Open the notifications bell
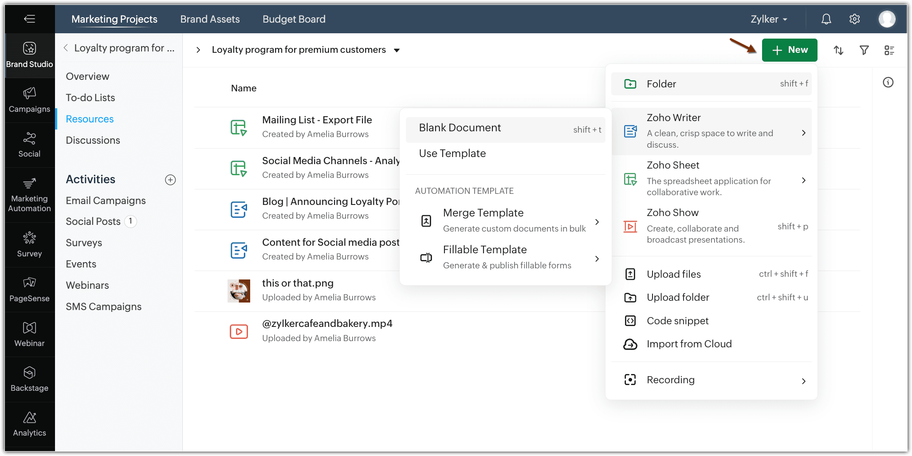Image resolution: width=912 pixels, height=456 pixels. 826,19
